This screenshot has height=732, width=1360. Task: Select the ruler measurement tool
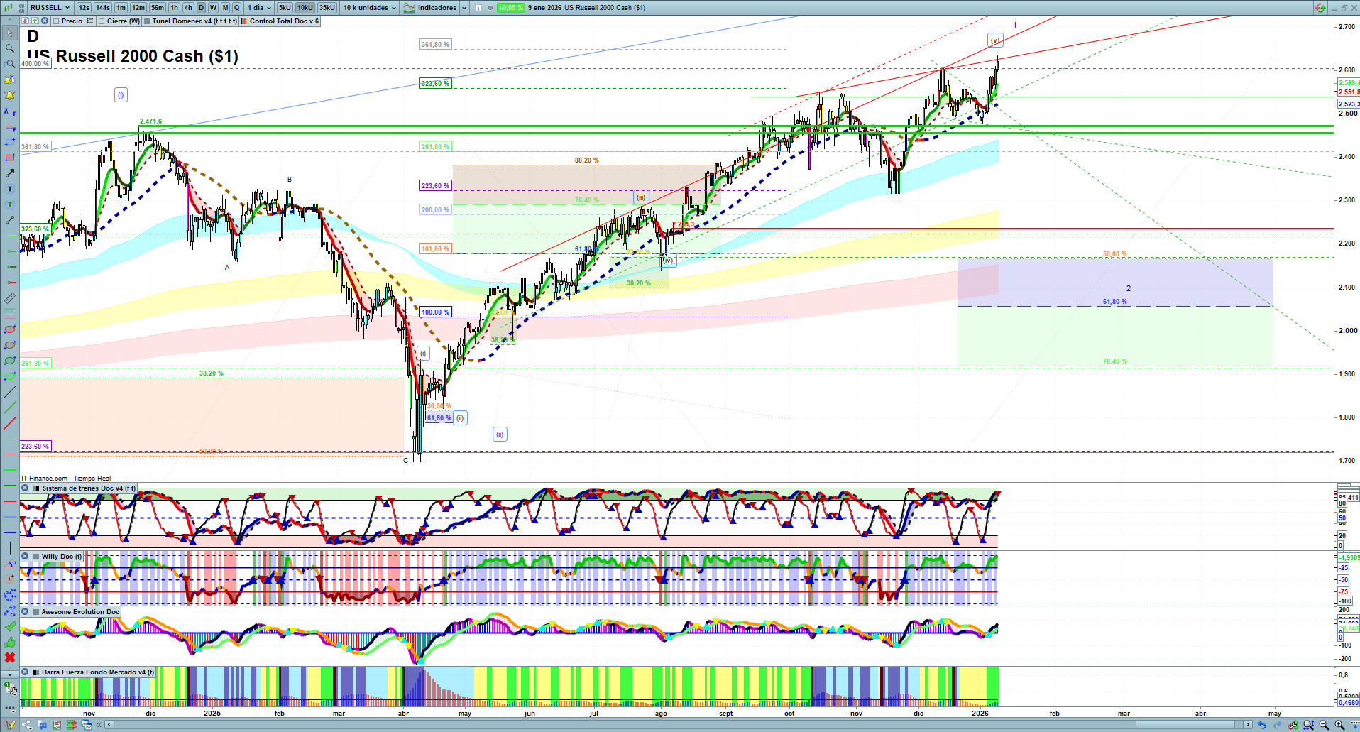[10, 298]
